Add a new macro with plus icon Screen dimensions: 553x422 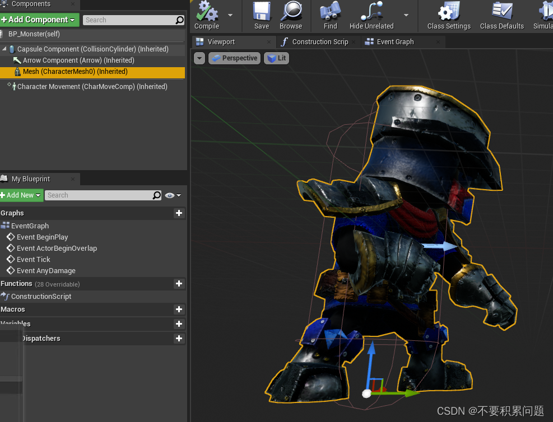tap(179, 310)
